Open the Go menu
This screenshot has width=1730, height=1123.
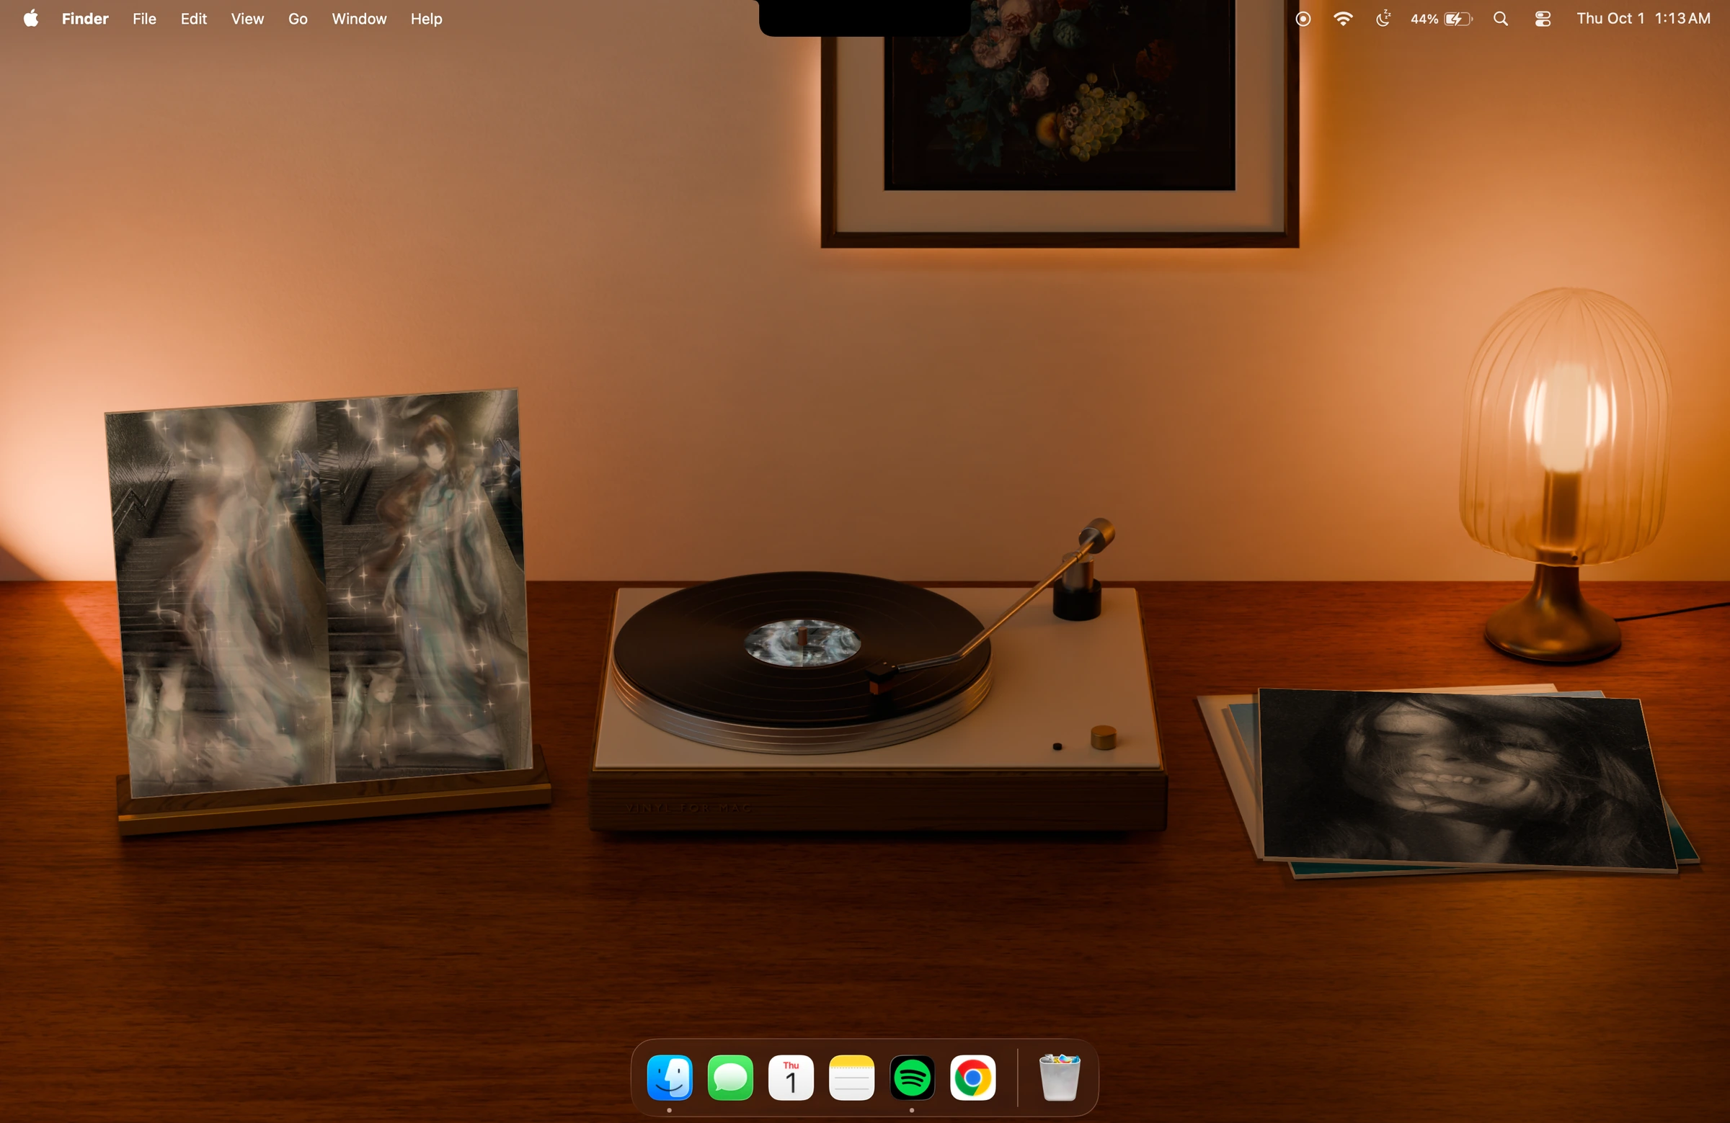click(298, 19)
